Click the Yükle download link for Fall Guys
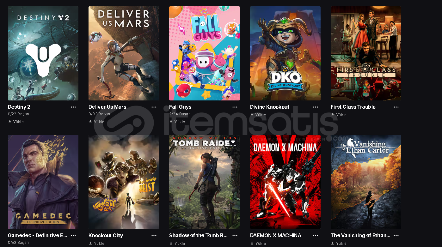 (x=177, y=122)
